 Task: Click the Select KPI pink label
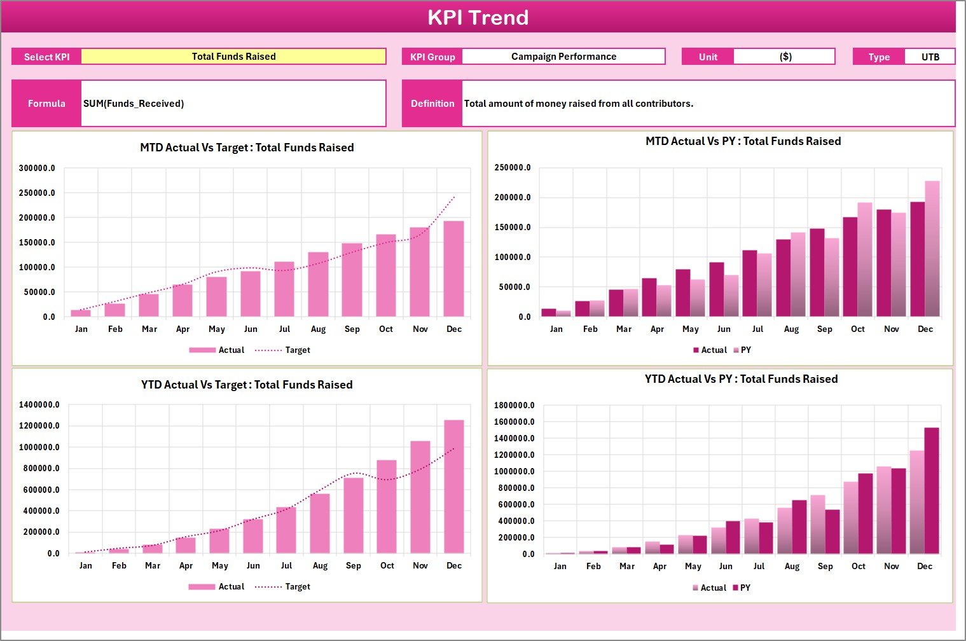[46, 56]
